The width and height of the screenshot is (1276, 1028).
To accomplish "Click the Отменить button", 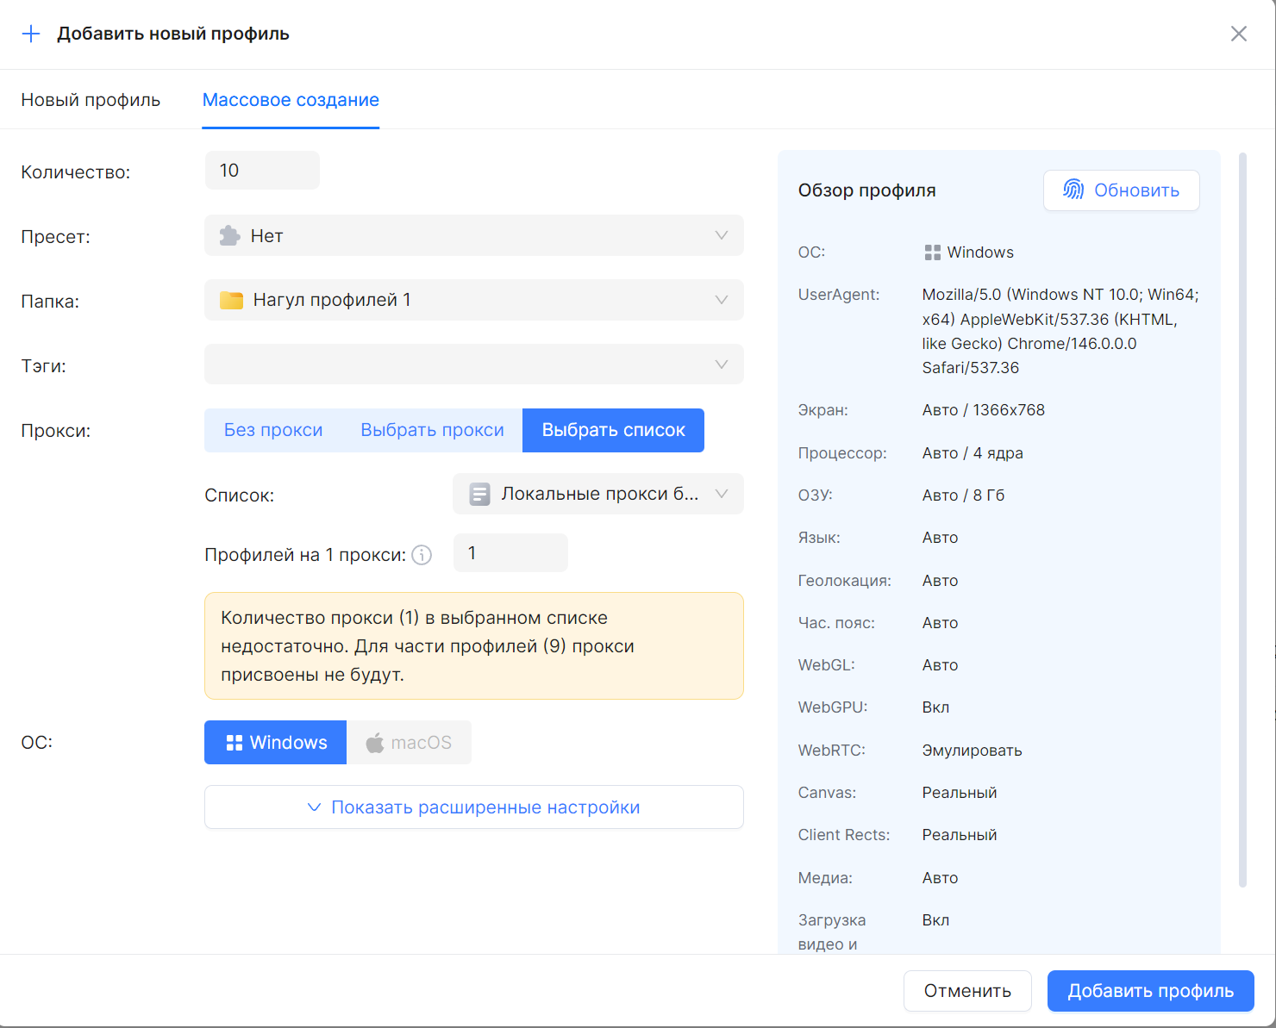I will coord(967,991).
